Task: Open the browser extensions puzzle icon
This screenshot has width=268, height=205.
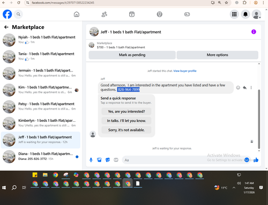Action: pyautogui.click(x=244, y=3)
